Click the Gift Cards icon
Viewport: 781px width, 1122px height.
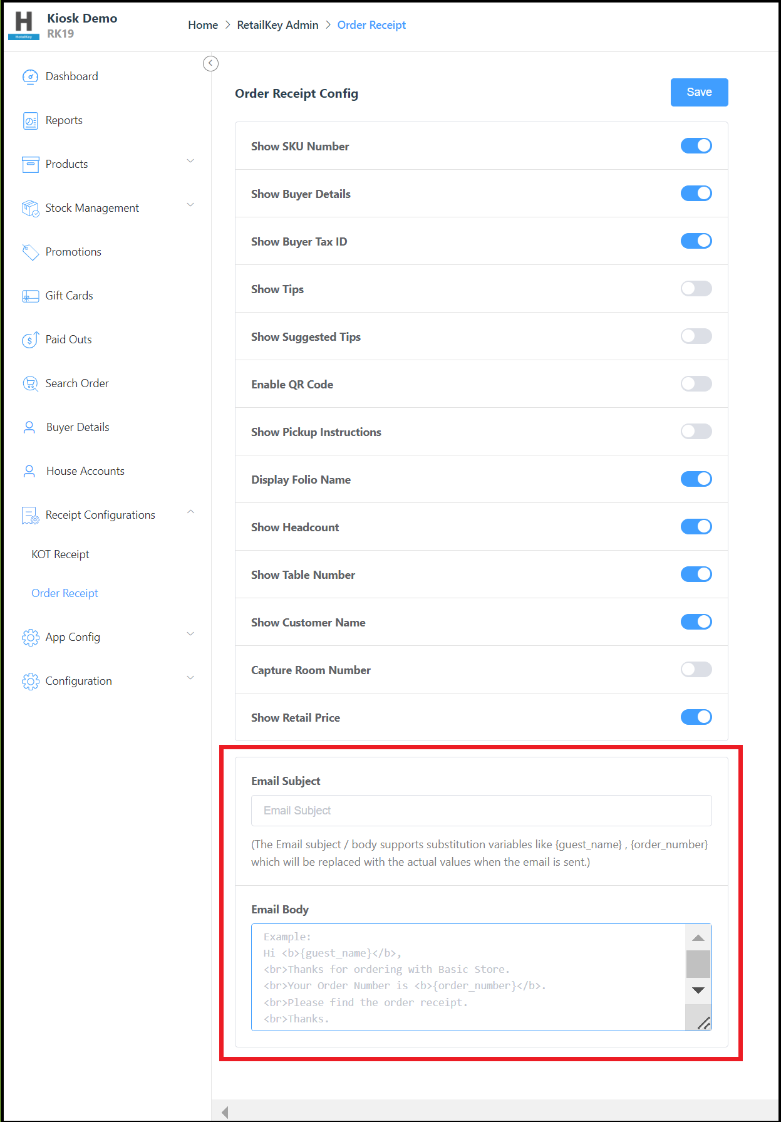tap(30, 296)
